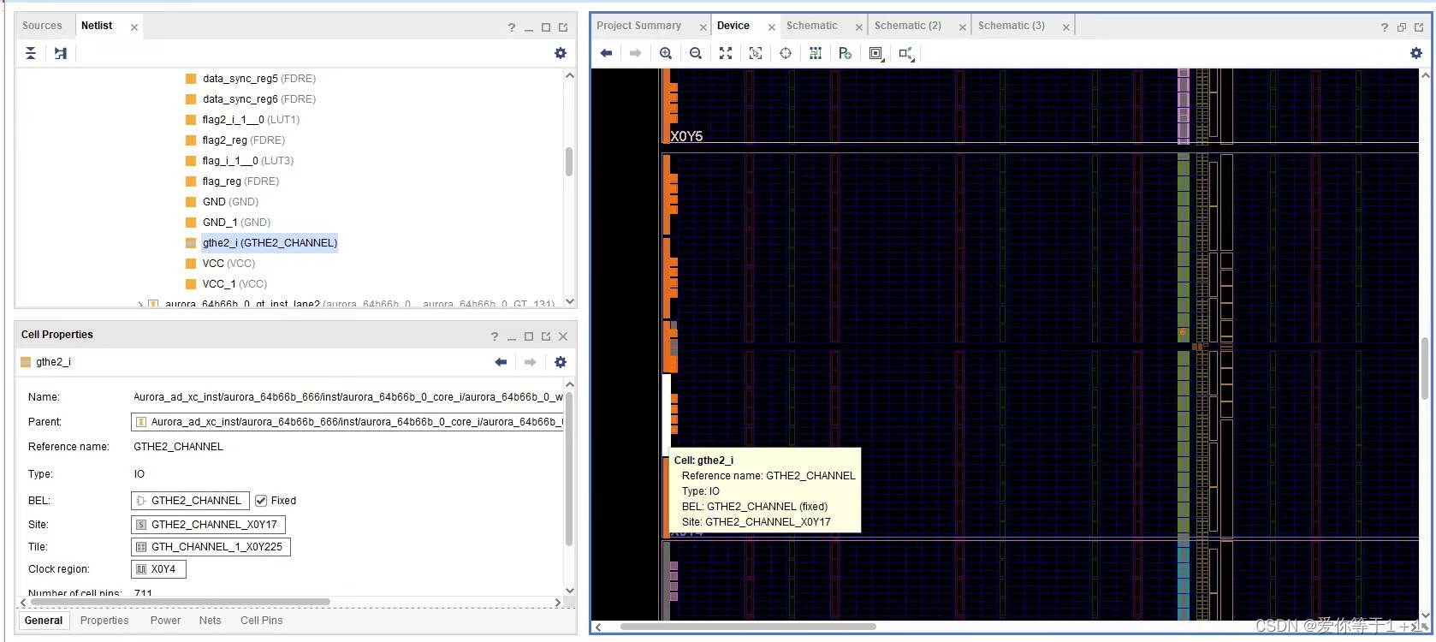Click the GTHE2_CHANNEL BEL link

click(x=190, y=501)
